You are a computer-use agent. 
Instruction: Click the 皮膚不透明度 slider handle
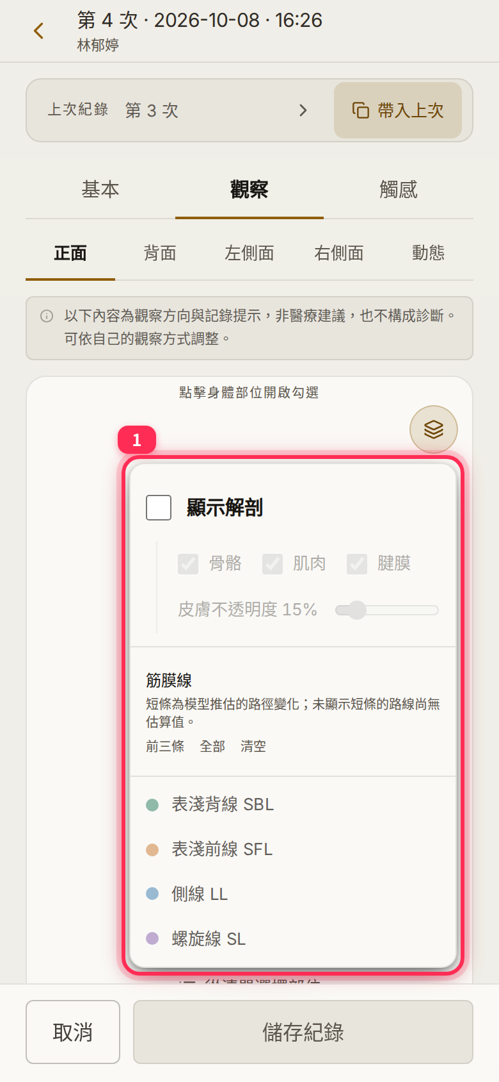[x=357, y=610]
